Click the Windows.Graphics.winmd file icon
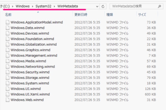 pyautogui.click(x=7, y=50)
